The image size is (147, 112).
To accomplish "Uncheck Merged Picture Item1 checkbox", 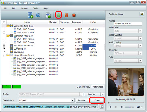I will tap(4, 55).
